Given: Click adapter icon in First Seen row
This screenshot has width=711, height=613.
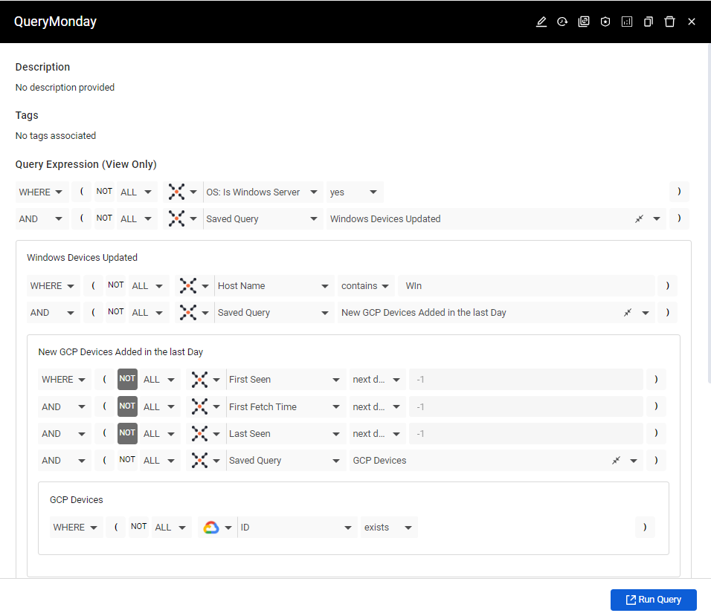Looking at the screenshot, I should [199, 380].
